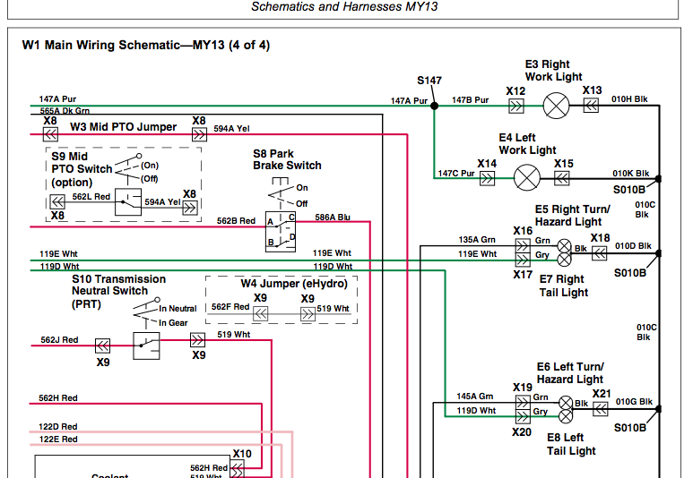
Task: Click the '147B Pur' wire label
Action: (x=471, y=99)
